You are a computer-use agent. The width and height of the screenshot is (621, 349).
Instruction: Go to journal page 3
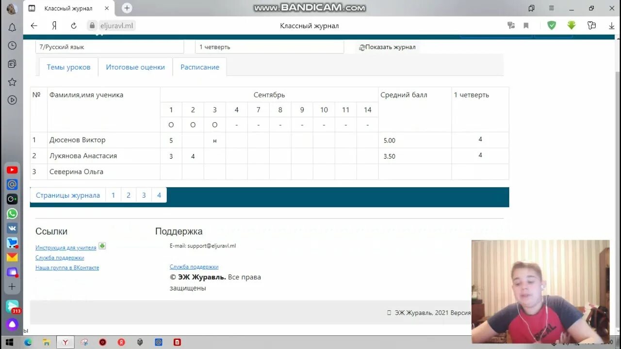pos(144,195)
